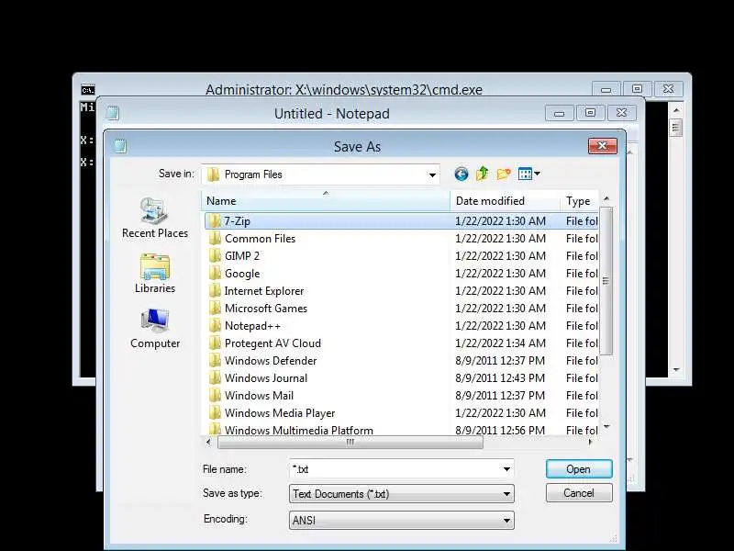Click the Google folder icon
The image size is (734, 551).
(215, 273)
